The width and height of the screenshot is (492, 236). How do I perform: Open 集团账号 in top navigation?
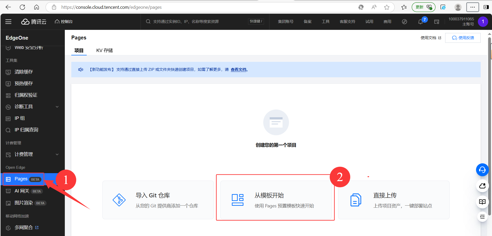tap(286, 22)
